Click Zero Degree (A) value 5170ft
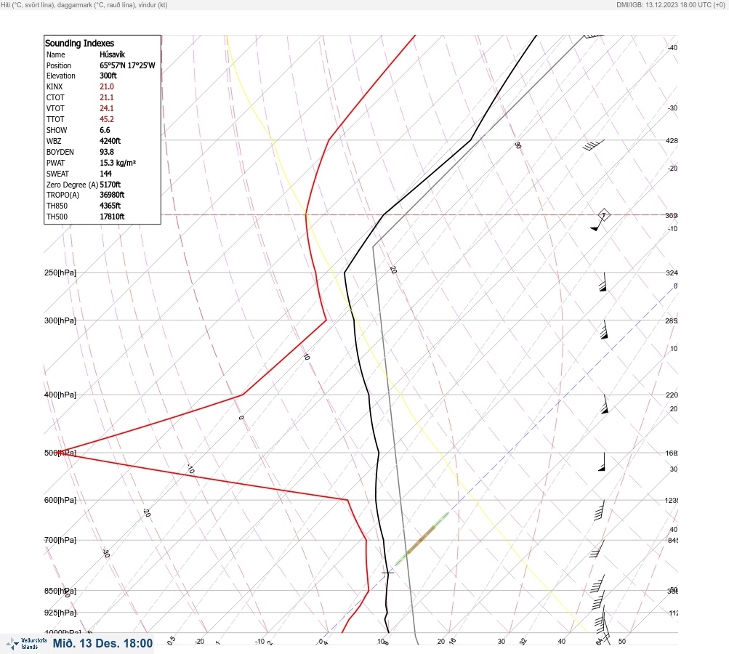This screenshot has height=654, width=729. click(110, 185)
